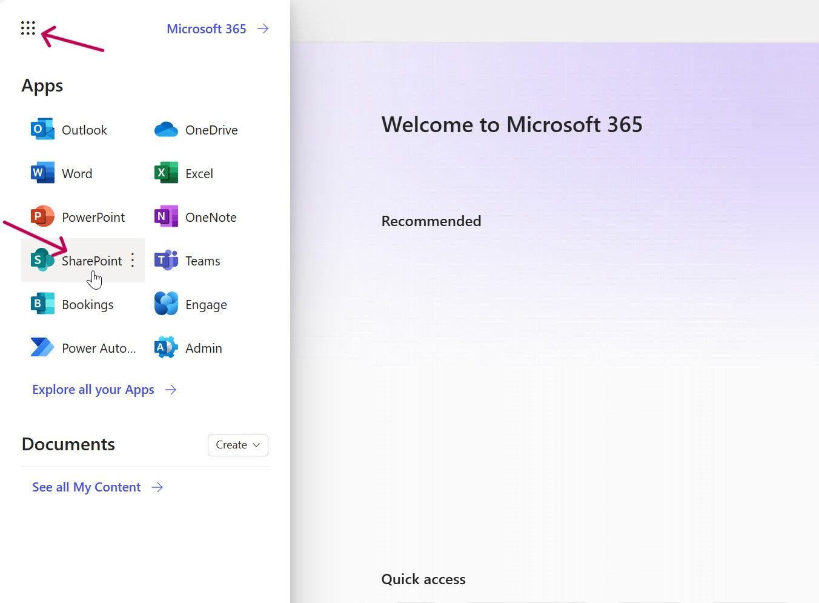This screenshot has height=603, width=819.
Task: Open Teams via its icon
Action: coord(166,260)
